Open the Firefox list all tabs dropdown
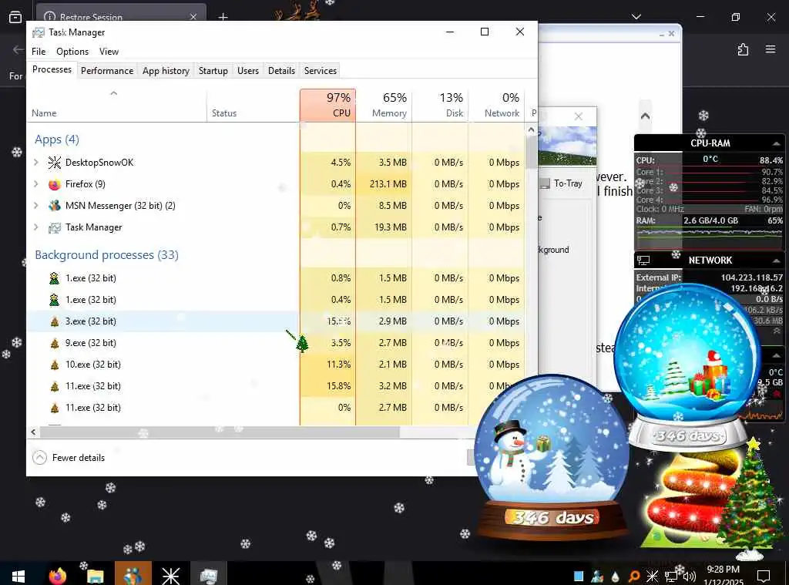Viewport: 789px width, 585px height. click(636, 17)
